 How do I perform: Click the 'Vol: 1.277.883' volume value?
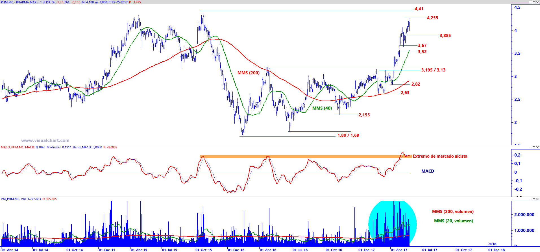tap(31, 199)
